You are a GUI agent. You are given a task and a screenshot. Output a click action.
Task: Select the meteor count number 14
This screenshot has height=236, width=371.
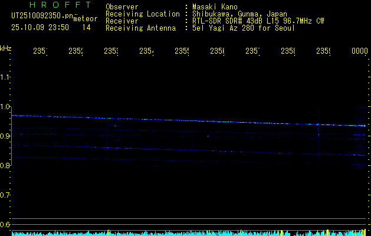(x=86, y=27)
